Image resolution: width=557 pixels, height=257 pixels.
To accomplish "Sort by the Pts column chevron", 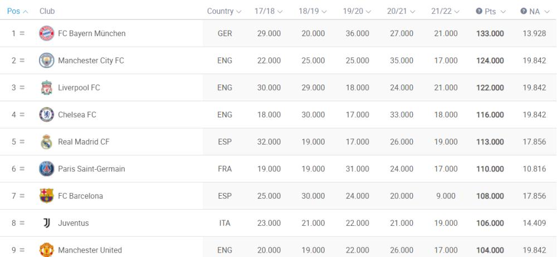I will pos(502,12).
